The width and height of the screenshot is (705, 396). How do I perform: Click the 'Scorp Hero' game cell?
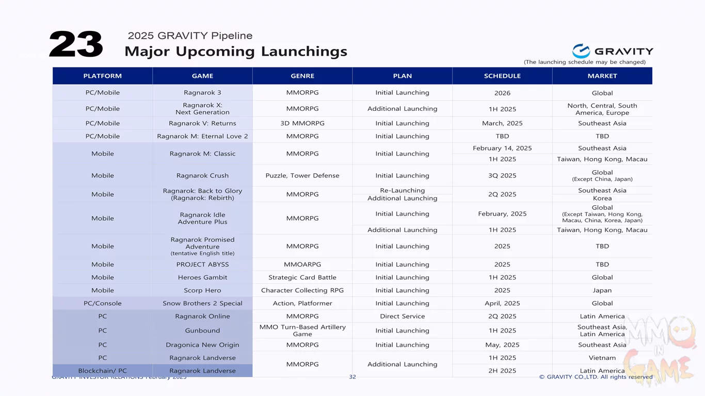[x=202, y=290]
